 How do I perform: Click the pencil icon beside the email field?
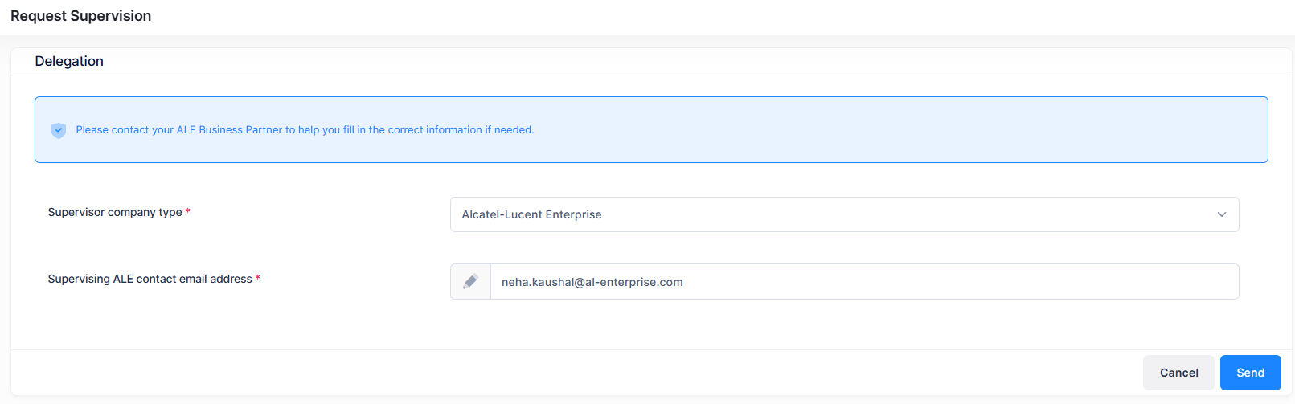pos(470,282)
